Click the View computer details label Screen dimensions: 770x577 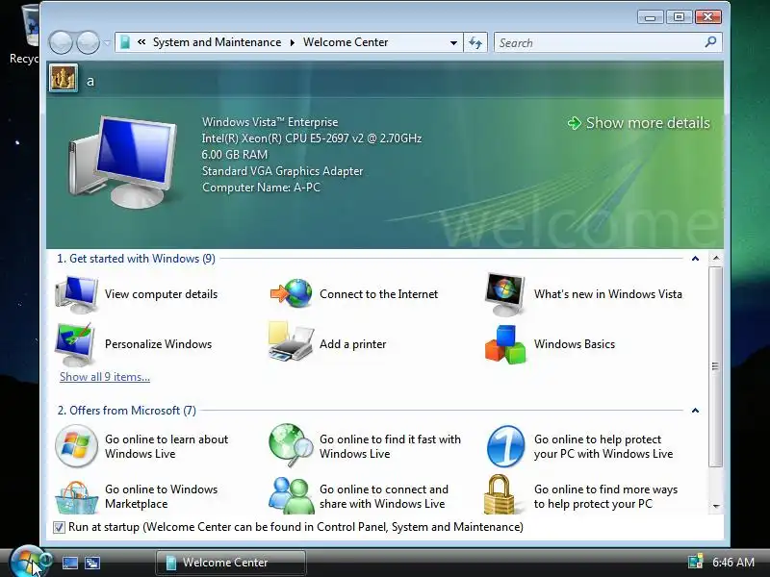161,294
